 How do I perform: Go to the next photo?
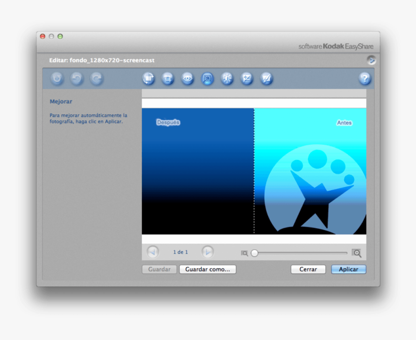[208, 252]
